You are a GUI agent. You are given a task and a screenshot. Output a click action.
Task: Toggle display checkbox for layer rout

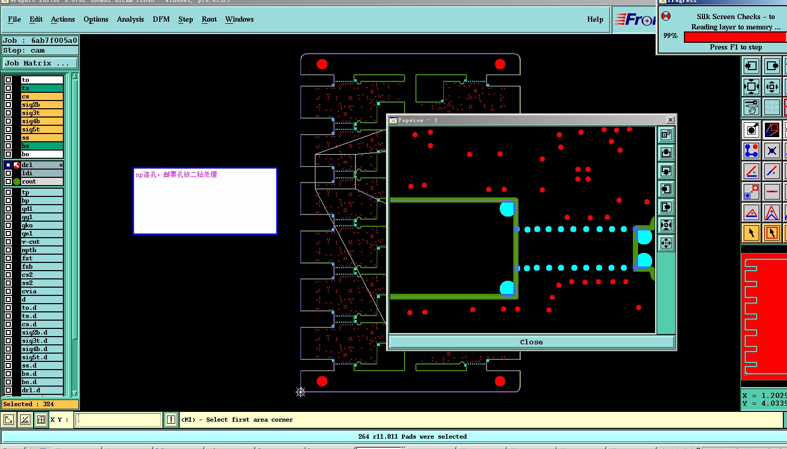coord(8,181)
